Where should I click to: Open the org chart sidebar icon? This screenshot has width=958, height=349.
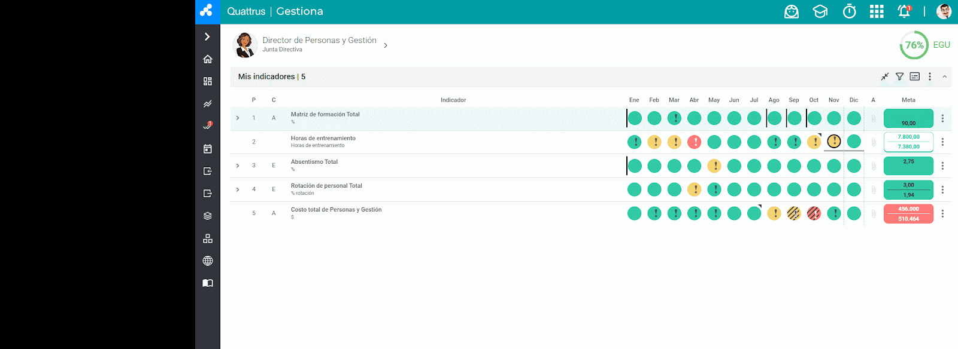click(207, 238)
